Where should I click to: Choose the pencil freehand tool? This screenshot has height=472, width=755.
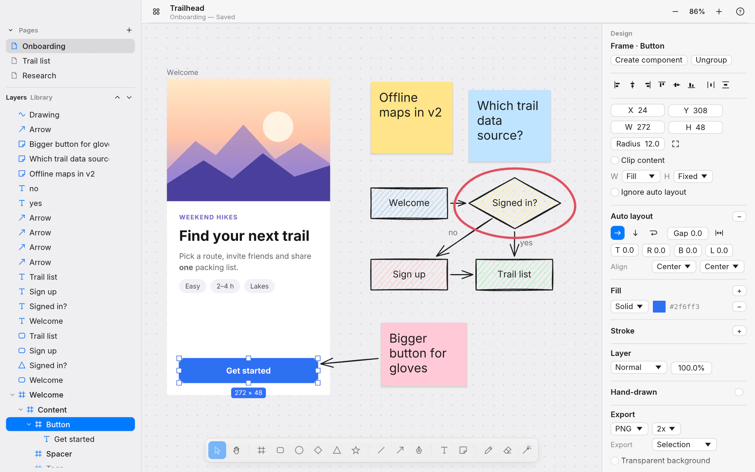pos(488,450)
